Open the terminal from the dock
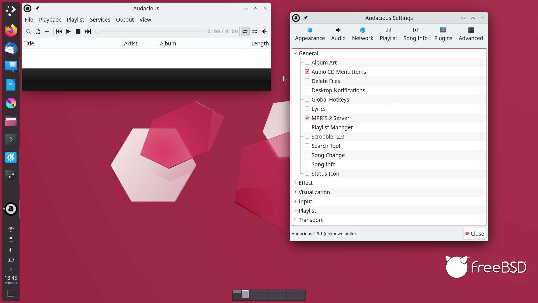This screenshot has width=538, height=303. [x=11, y=139]
